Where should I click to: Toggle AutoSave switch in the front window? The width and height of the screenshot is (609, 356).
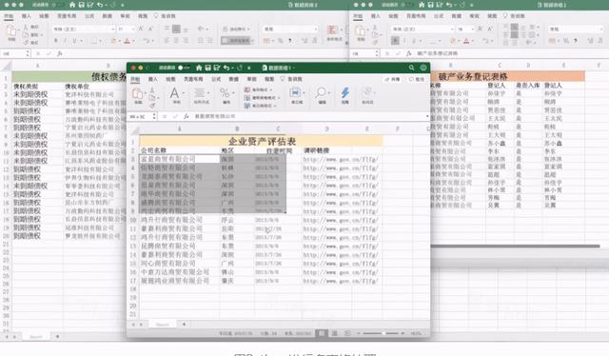(x=183, y=68)
